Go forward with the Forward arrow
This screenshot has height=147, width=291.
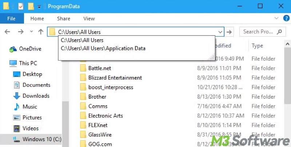pos(21,32)
